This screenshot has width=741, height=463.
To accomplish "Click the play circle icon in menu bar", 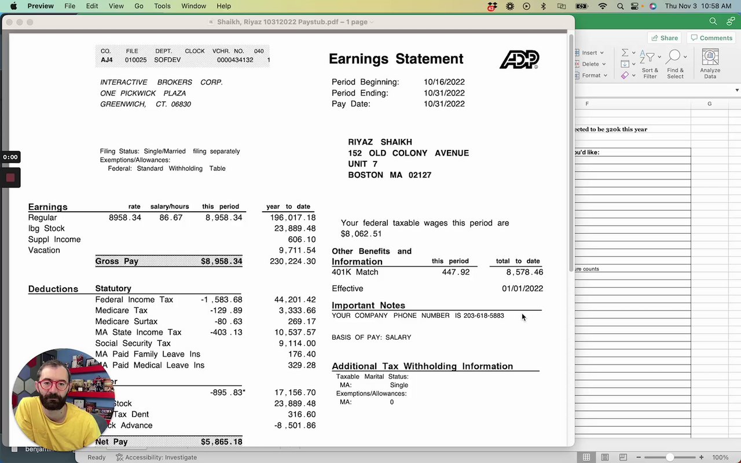I will click(526, 6).
